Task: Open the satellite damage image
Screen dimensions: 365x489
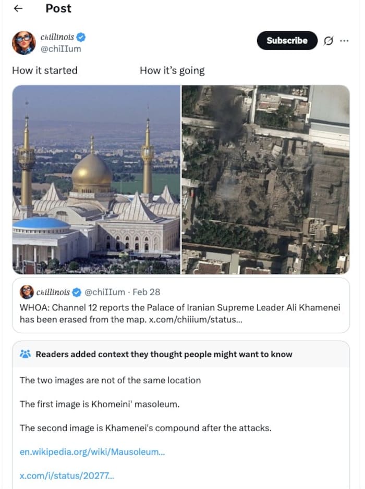Action: (266, 180)
